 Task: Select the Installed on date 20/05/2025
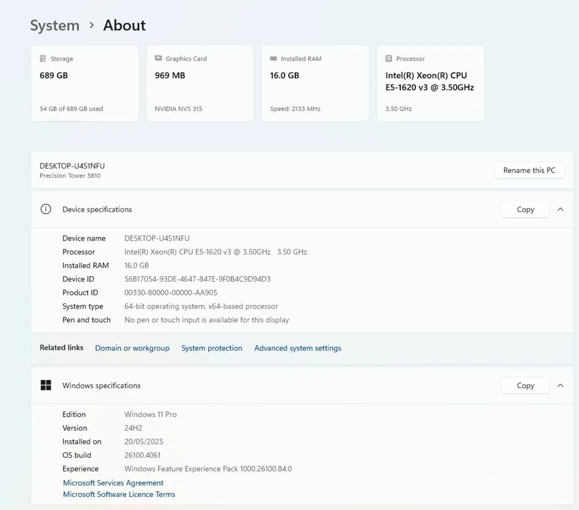(x=144, y=441)
